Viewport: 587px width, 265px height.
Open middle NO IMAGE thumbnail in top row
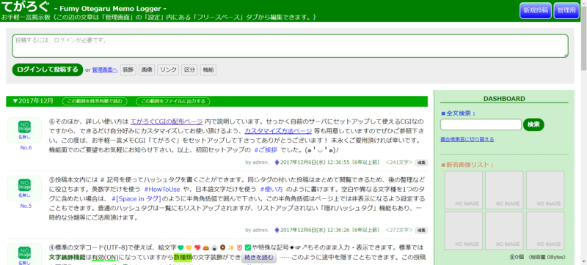click(504, 190)
